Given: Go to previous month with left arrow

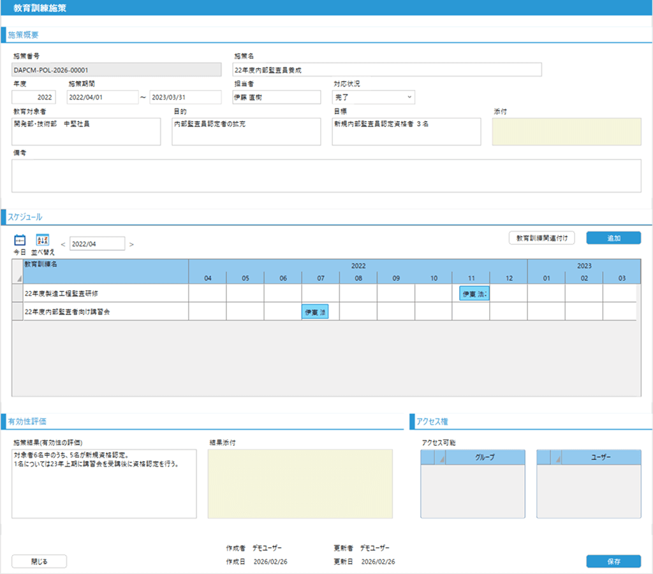Looking at the screenshot, I should pos(62,244).
